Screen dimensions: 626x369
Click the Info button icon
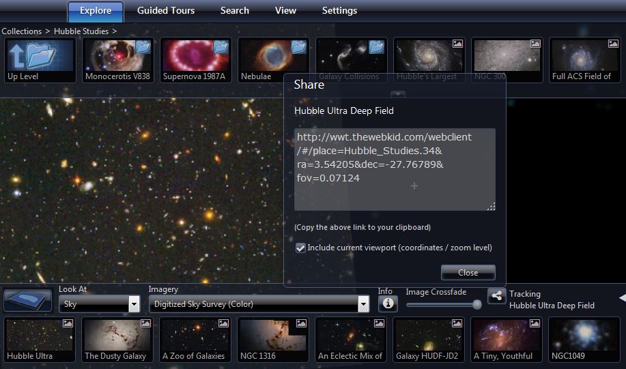[x=388, y=304]
